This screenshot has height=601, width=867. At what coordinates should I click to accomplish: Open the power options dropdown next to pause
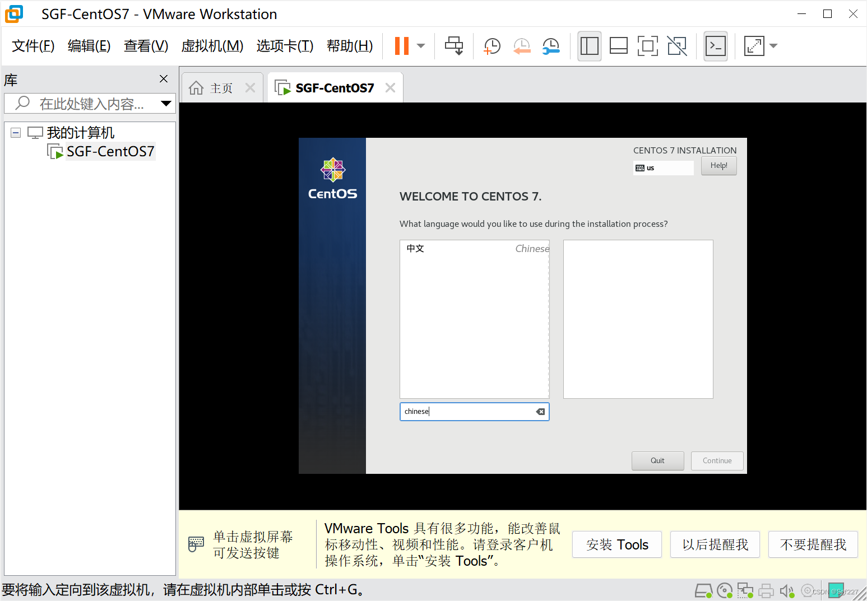tap(421, 46)
